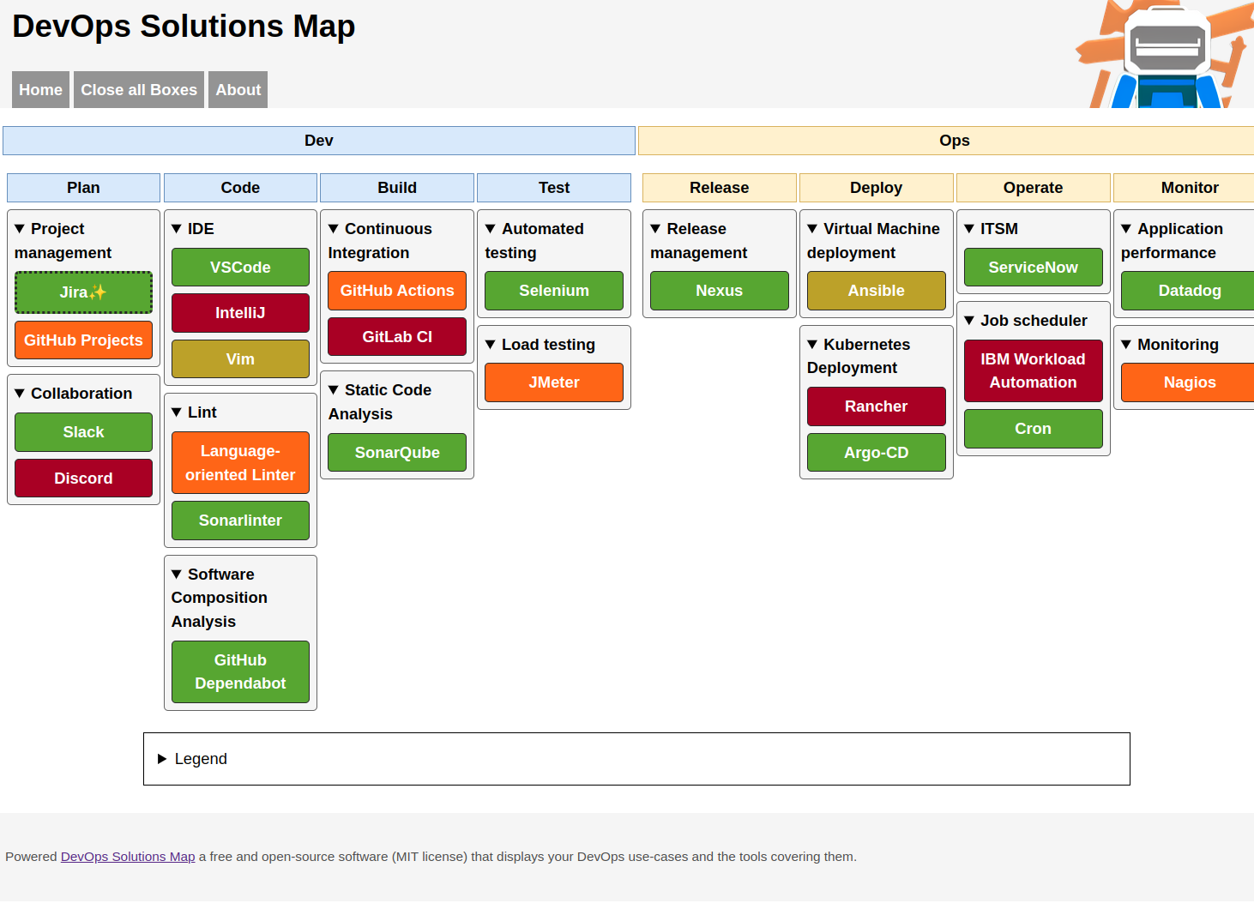This screenshot has height=903, width=1254.
Task: Collapse the IDE box
Action: tap(240, 229)
